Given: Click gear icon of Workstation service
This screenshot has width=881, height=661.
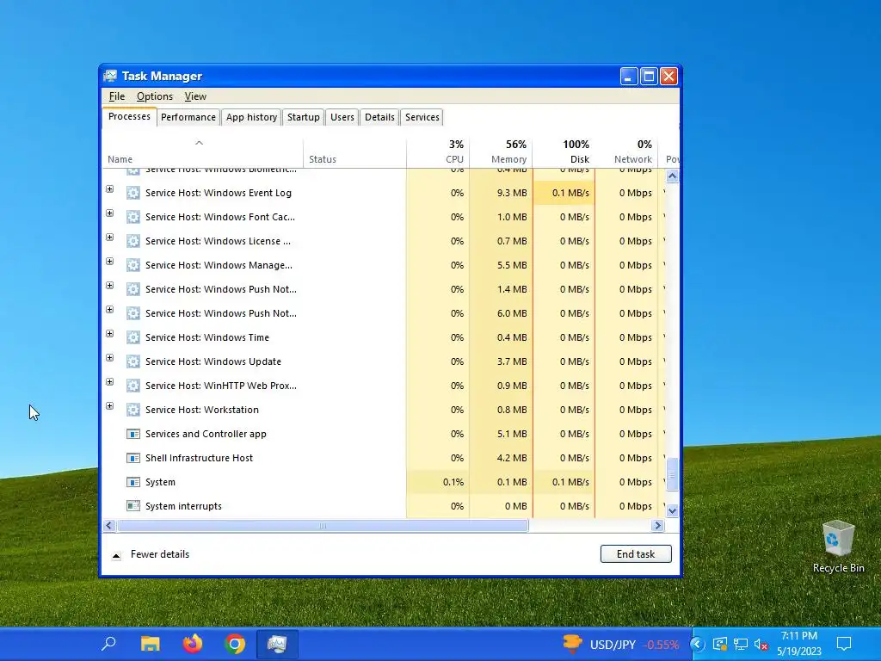Looking at the screenshot, I should [x=133, y=410].
